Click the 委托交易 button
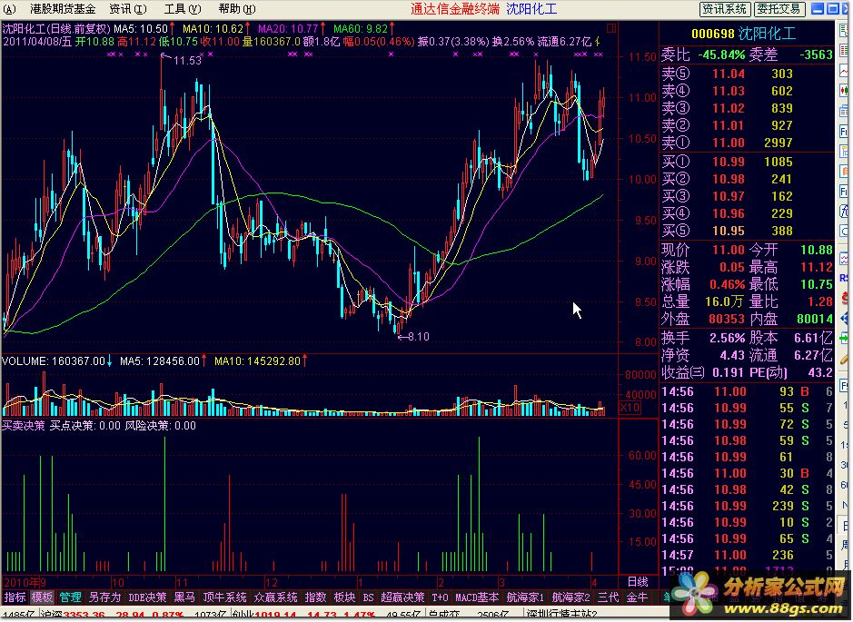Screen dimensions: 853x622 [x=779, y=9]
